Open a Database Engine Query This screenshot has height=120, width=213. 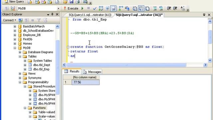point(30,2)
